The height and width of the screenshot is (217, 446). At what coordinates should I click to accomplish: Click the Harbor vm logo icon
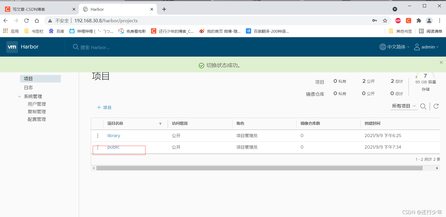(x=12, y=47)
